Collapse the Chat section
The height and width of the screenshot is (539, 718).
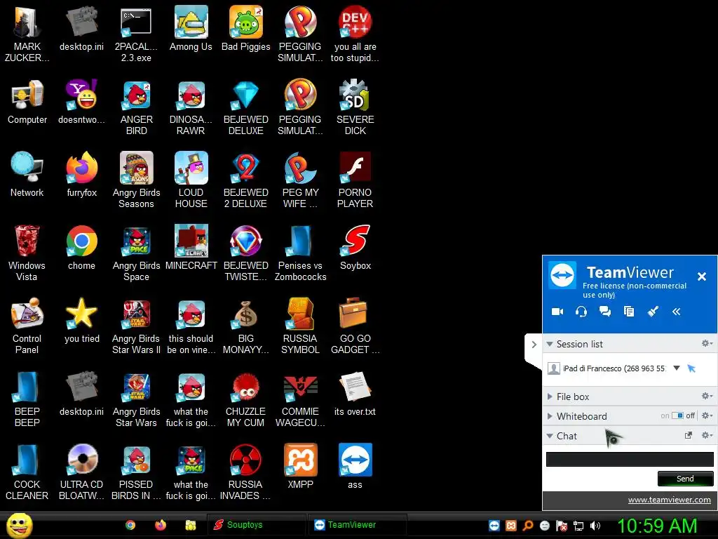tap(550, 436)
